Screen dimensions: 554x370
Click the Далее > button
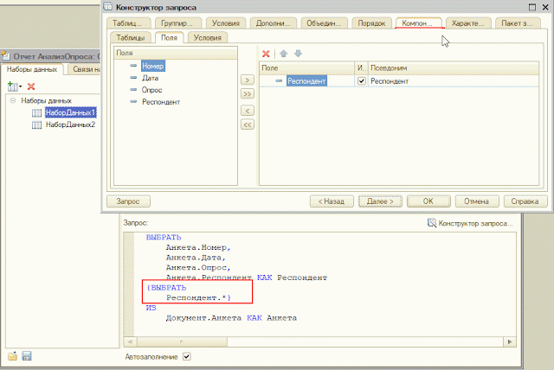point(380,201)
